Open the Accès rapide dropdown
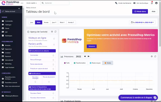Screen dimensions: 161x102 point(31,3)
